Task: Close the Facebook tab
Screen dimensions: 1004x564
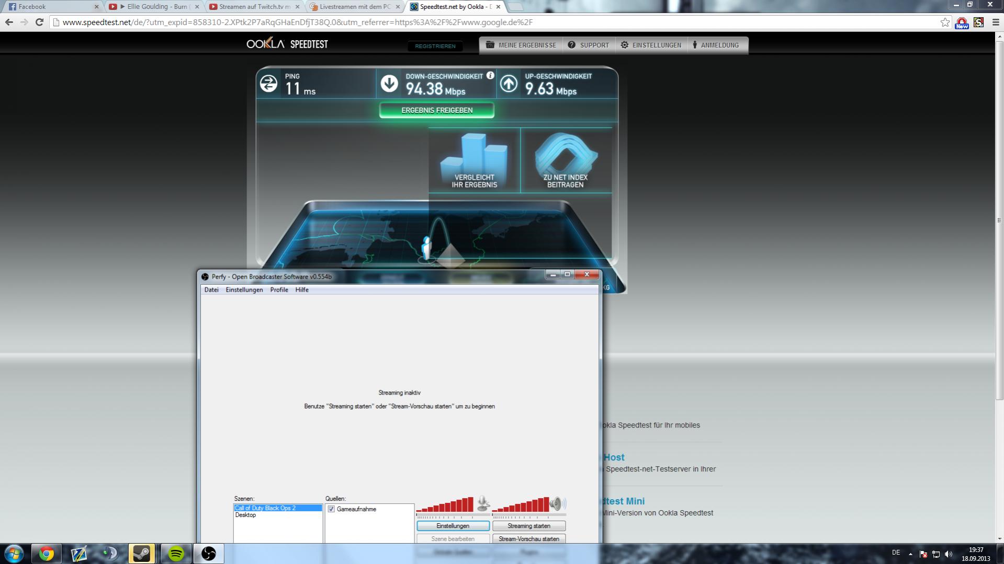Action: click(x=96, y=7)
